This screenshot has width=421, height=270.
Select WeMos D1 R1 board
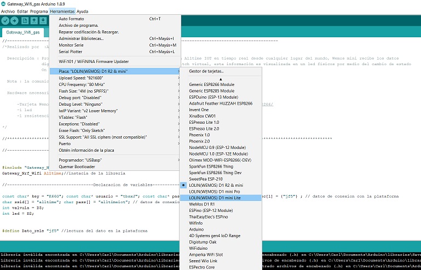[221, 204]
